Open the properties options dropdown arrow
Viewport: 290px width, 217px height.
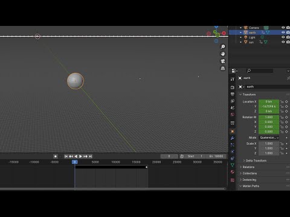[x=288, y=71]
